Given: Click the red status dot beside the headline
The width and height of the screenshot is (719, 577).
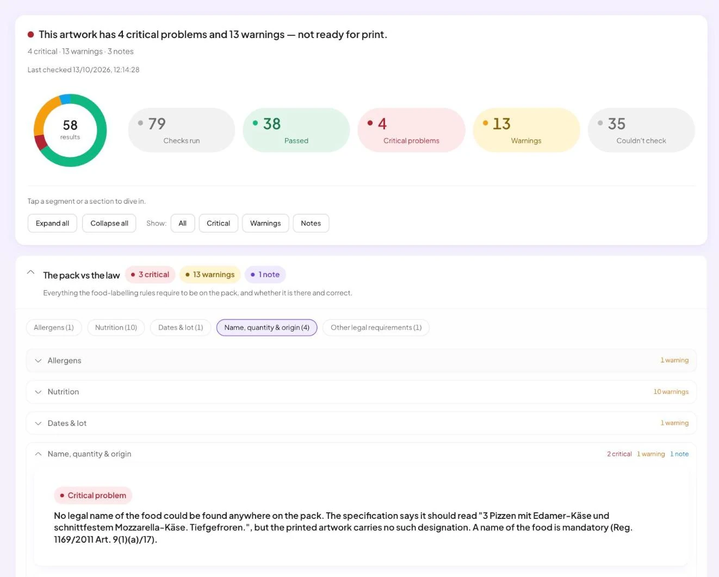Looking at the screenshot, I should [x=31, y=34].
